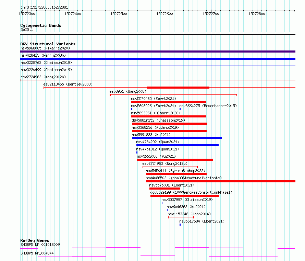Viewport: 305px width, 261px height.
Task: Select the red bar under dgv852e199
Action: point(185,196)
